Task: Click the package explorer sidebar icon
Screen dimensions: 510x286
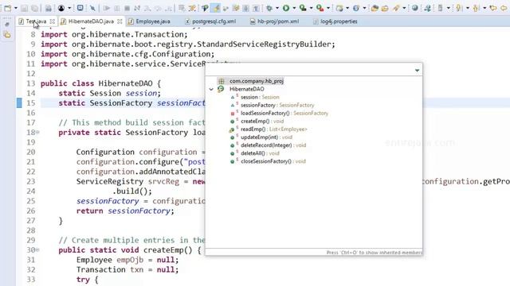Action: [x=7, y=35]
